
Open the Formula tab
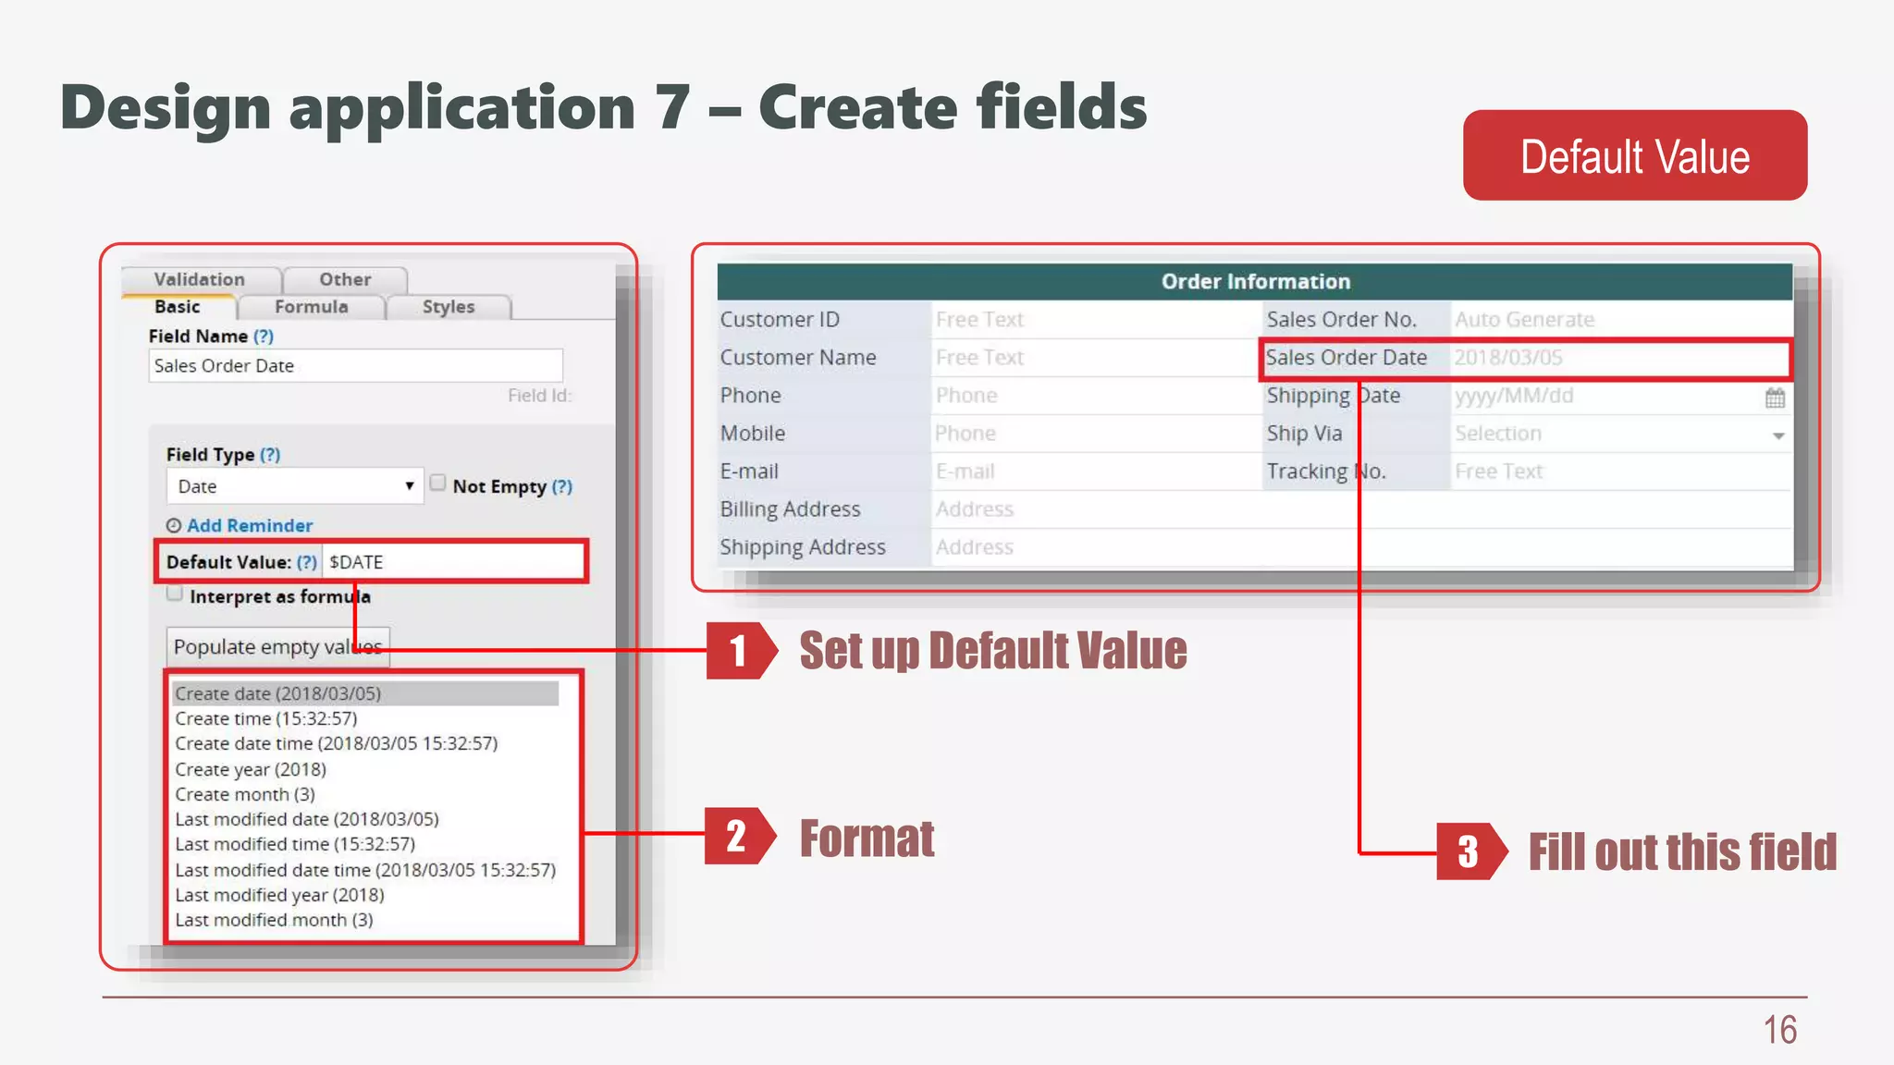[312, 307]
